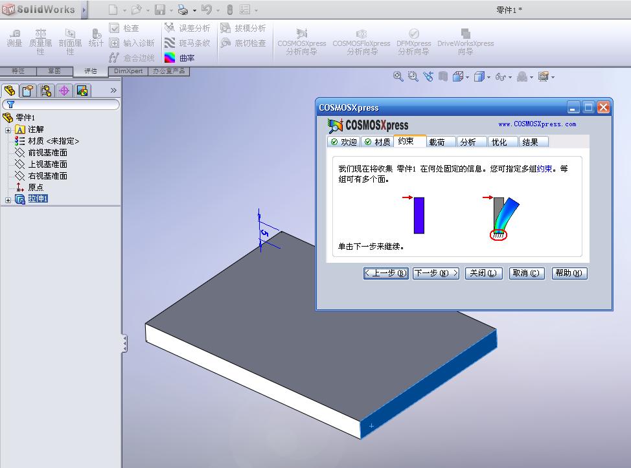
Task: Select 材质 <未指定> in the tree
Action: [x=47, y=141]
